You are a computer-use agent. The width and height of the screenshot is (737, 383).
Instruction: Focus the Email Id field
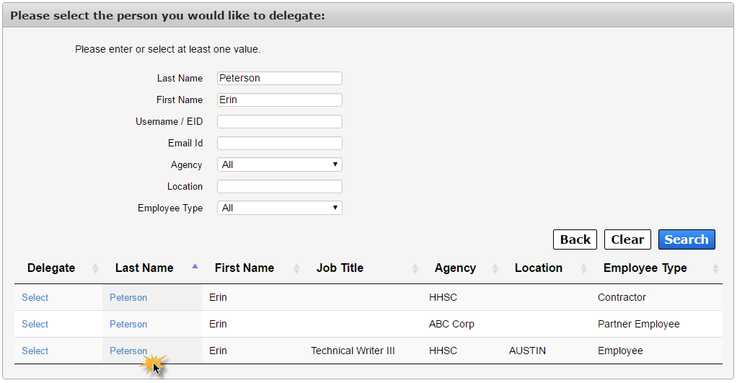click(280, 143)
